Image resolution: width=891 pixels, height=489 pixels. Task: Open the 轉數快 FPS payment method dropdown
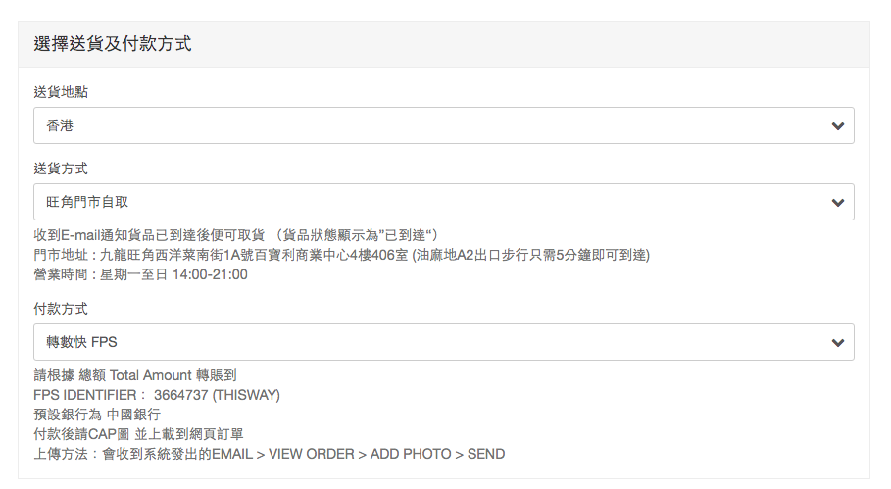[x=431, y=342]
